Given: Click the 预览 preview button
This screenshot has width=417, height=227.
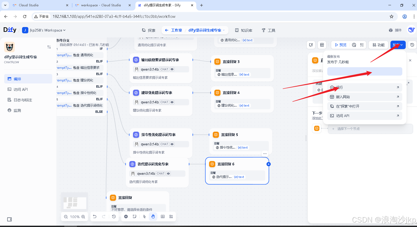Looking at the screenshot, I should (341, 45).
